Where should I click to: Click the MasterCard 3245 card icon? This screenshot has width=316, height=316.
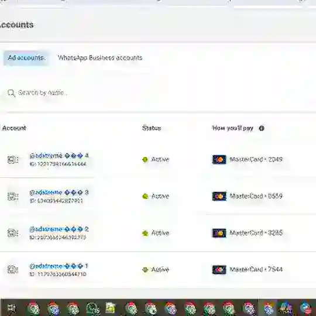[x=219, y=233]
